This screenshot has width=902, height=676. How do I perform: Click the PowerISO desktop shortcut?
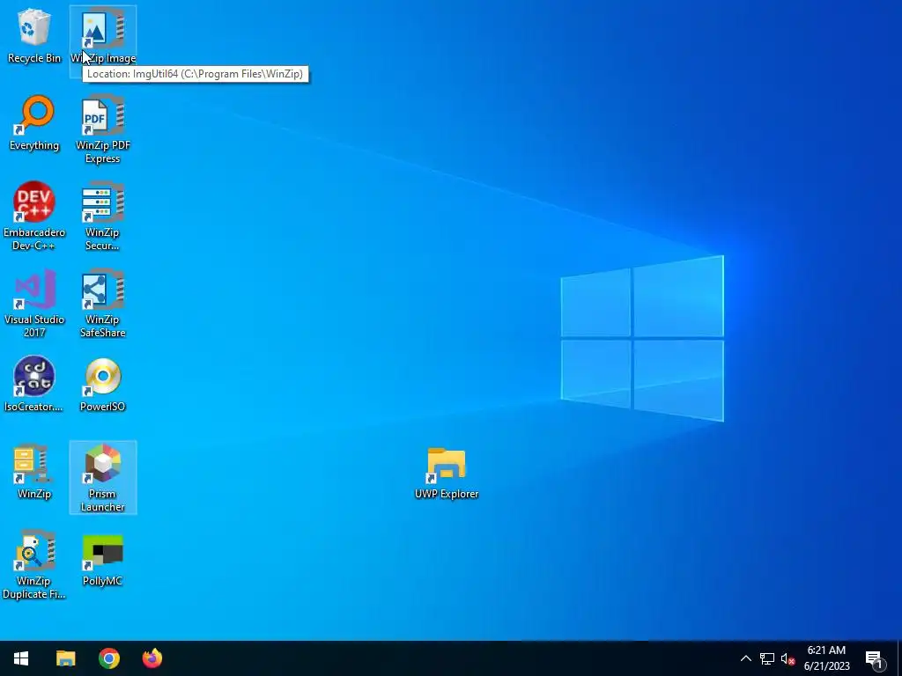103,384
